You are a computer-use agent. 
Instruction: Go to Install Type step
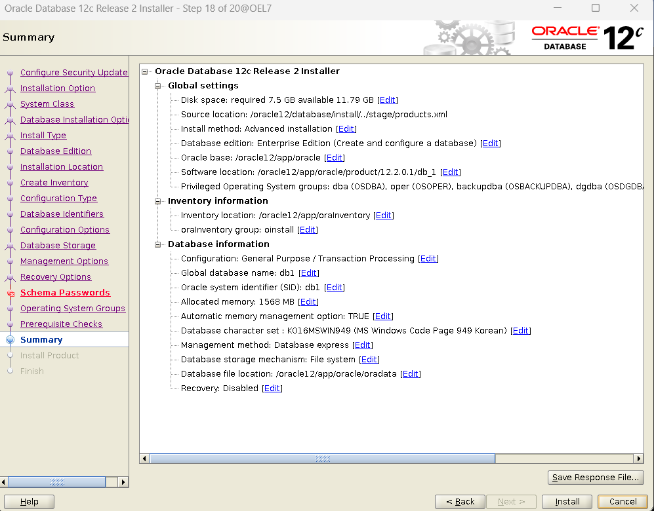pyautogui.click(x=43, y=136)
